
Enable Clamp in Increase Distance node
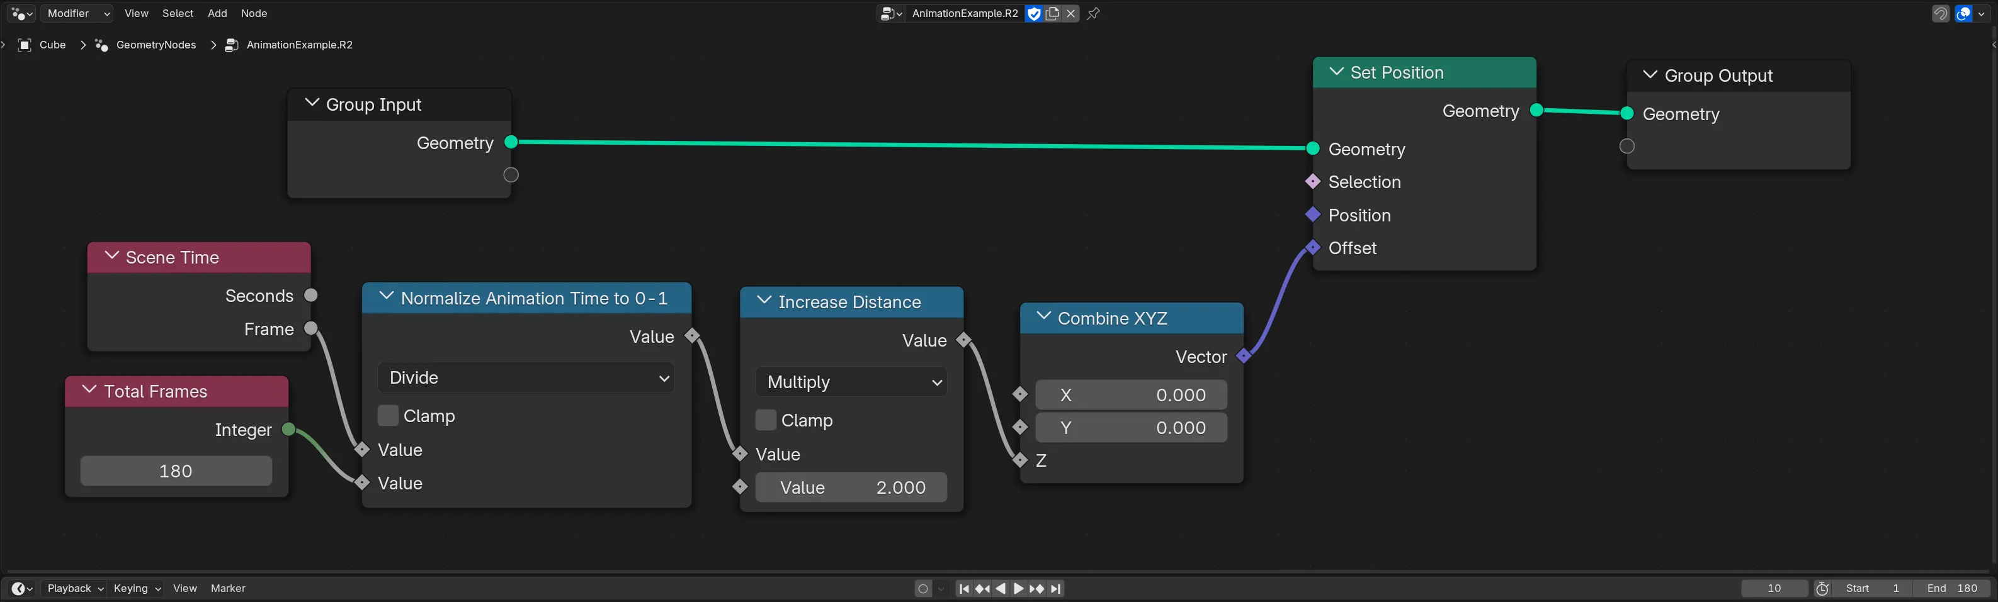coord(765,420)
